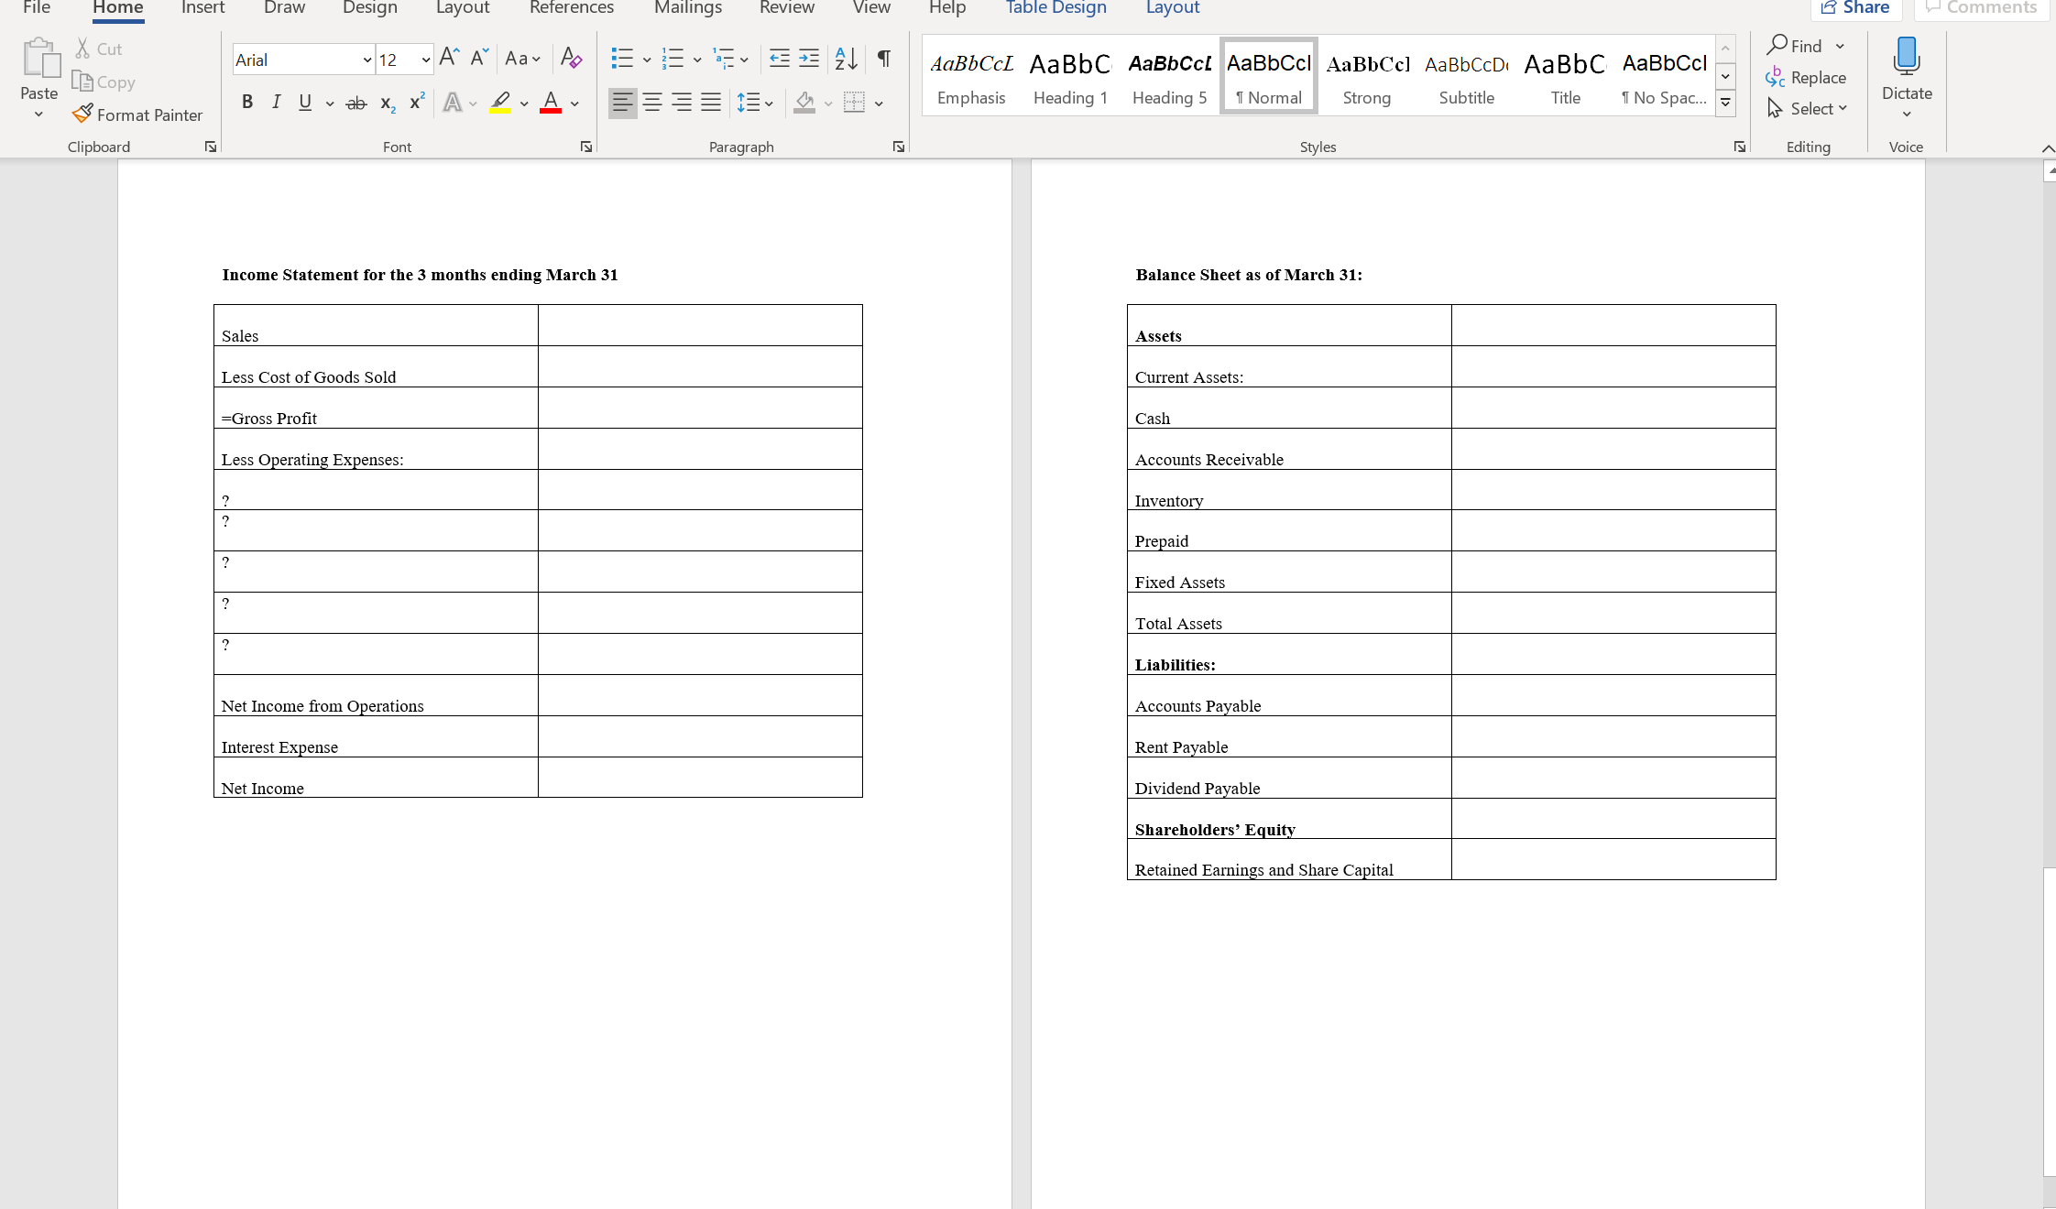This screenshot has width=2056, height=1209.
Task: Click the Center alignment icon
Action: pos(652,102)
